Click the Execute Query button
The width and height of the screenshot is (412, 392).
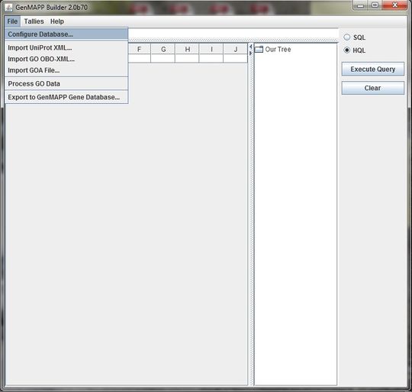[373, 69]
